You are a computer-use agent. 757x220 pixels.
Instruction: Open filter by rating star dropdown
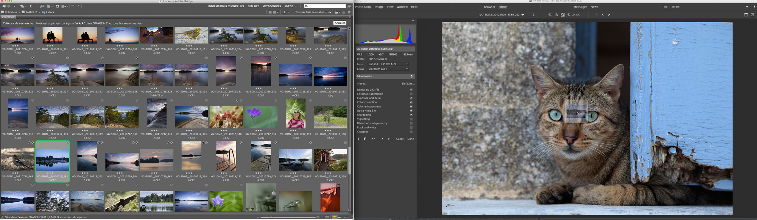[286, 12]
